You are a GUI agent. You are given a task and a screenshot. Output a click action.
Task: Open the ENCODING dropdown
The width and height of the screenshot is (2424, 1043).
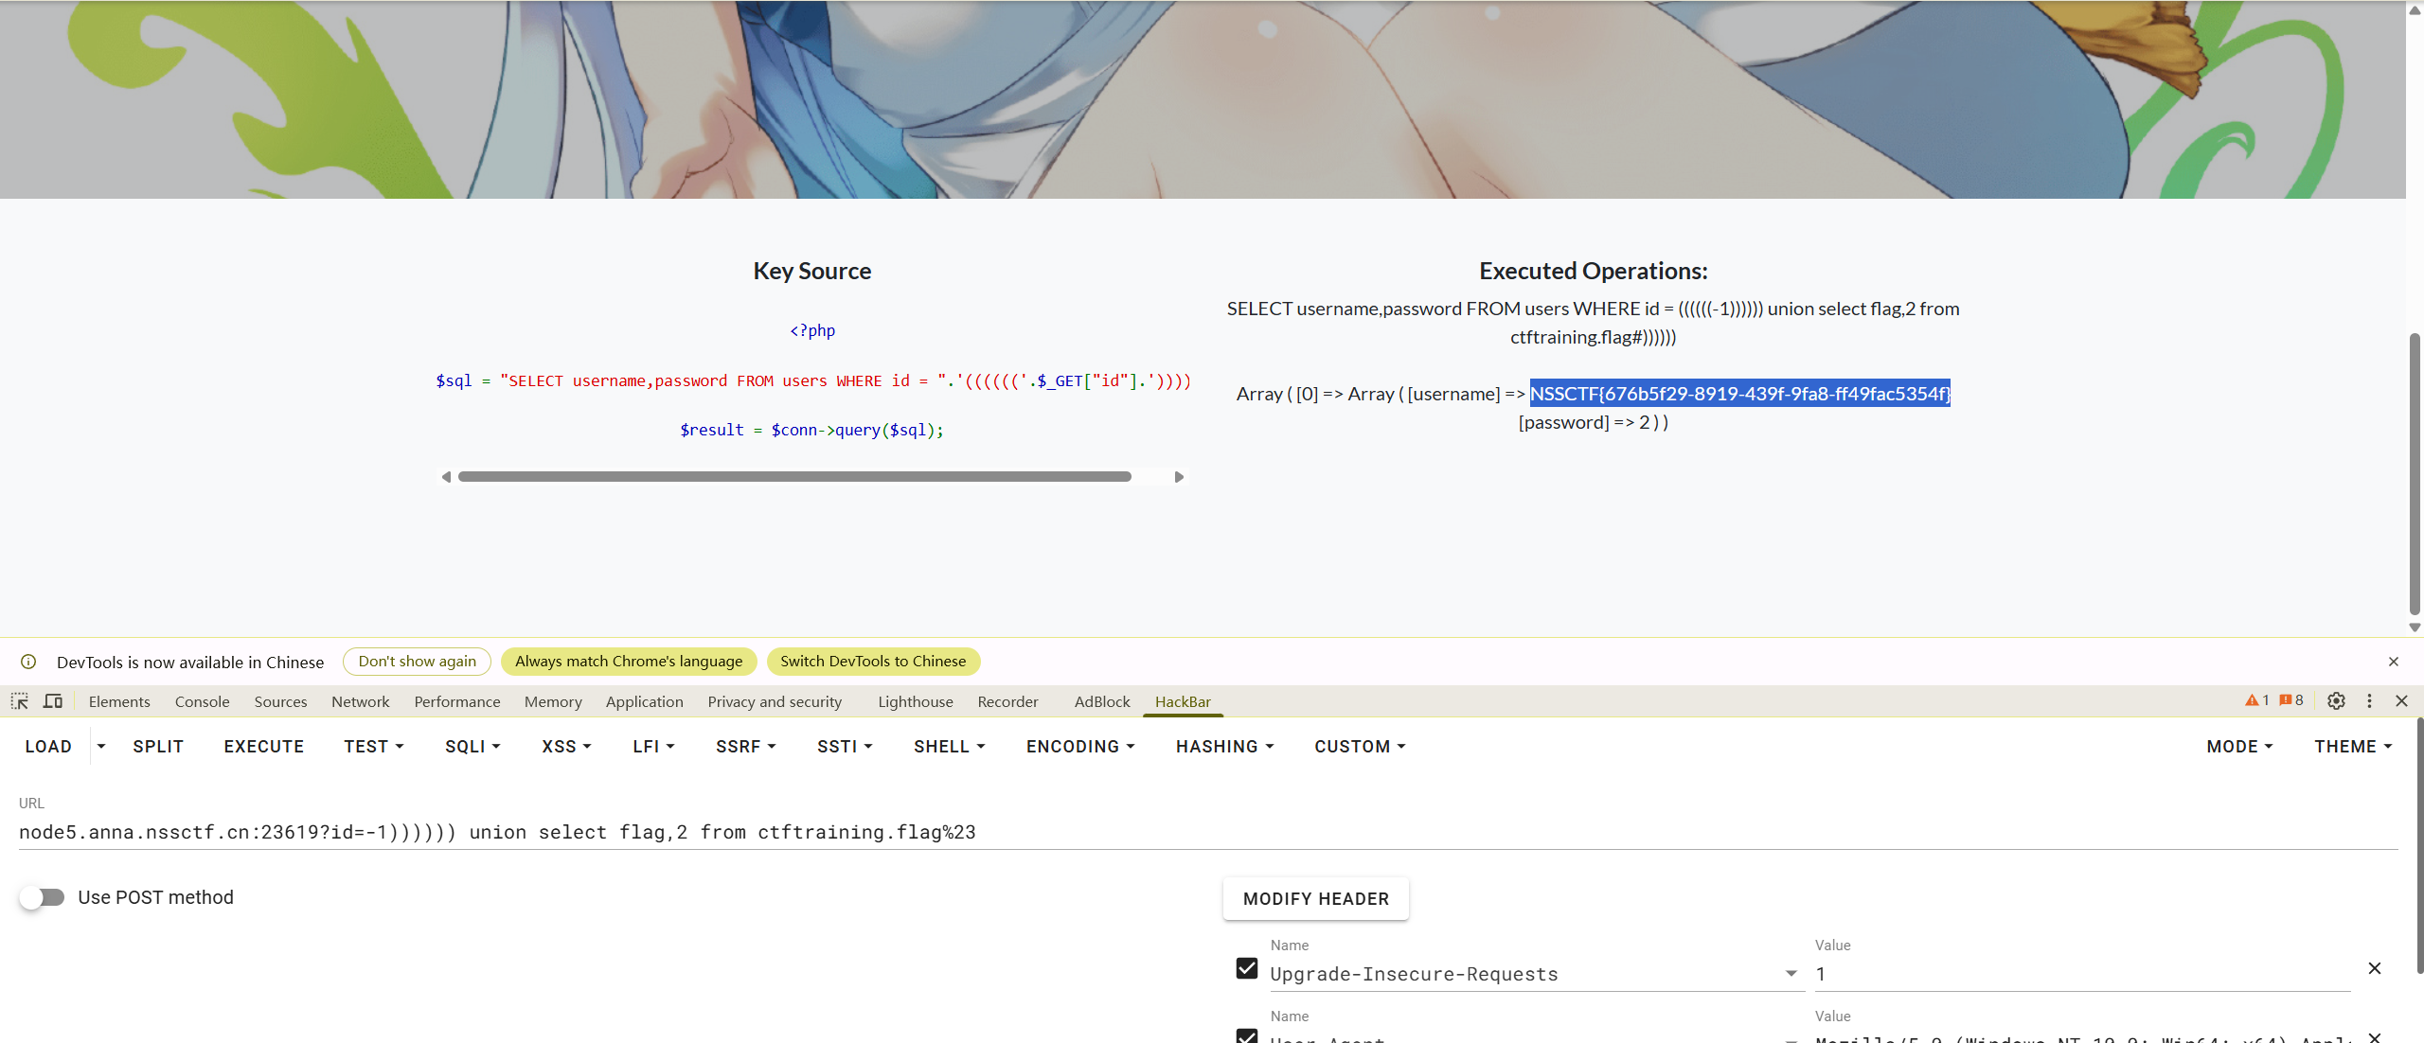coord(1079,747)
